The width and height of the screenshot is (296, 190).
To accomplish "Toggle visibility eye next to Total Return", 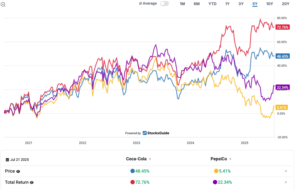I will click(32, 182).
